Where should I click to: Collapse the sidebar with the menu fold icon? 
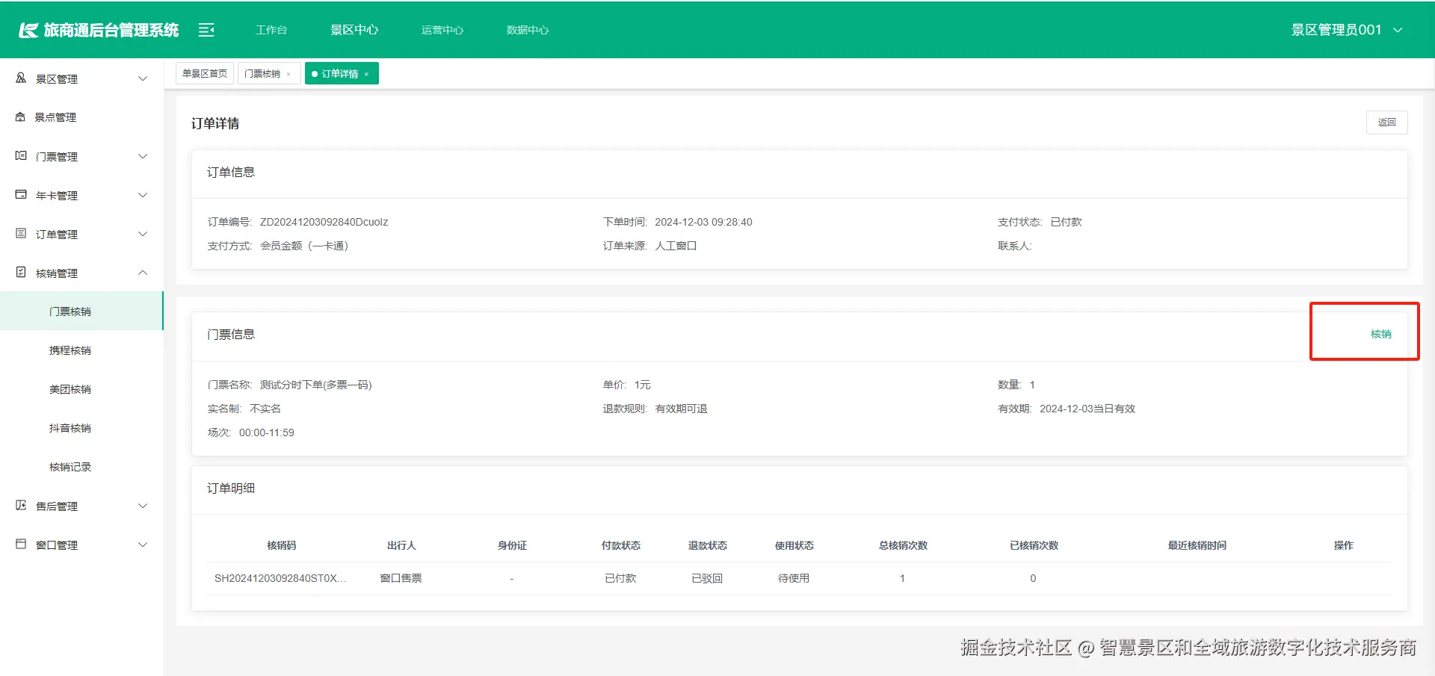pos(206,30)
